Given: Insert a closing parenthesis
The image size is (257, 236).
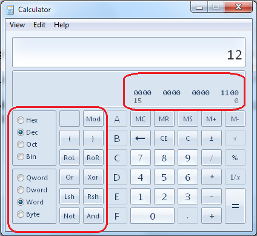Looking at the screenshot, I should coord(93,138).
